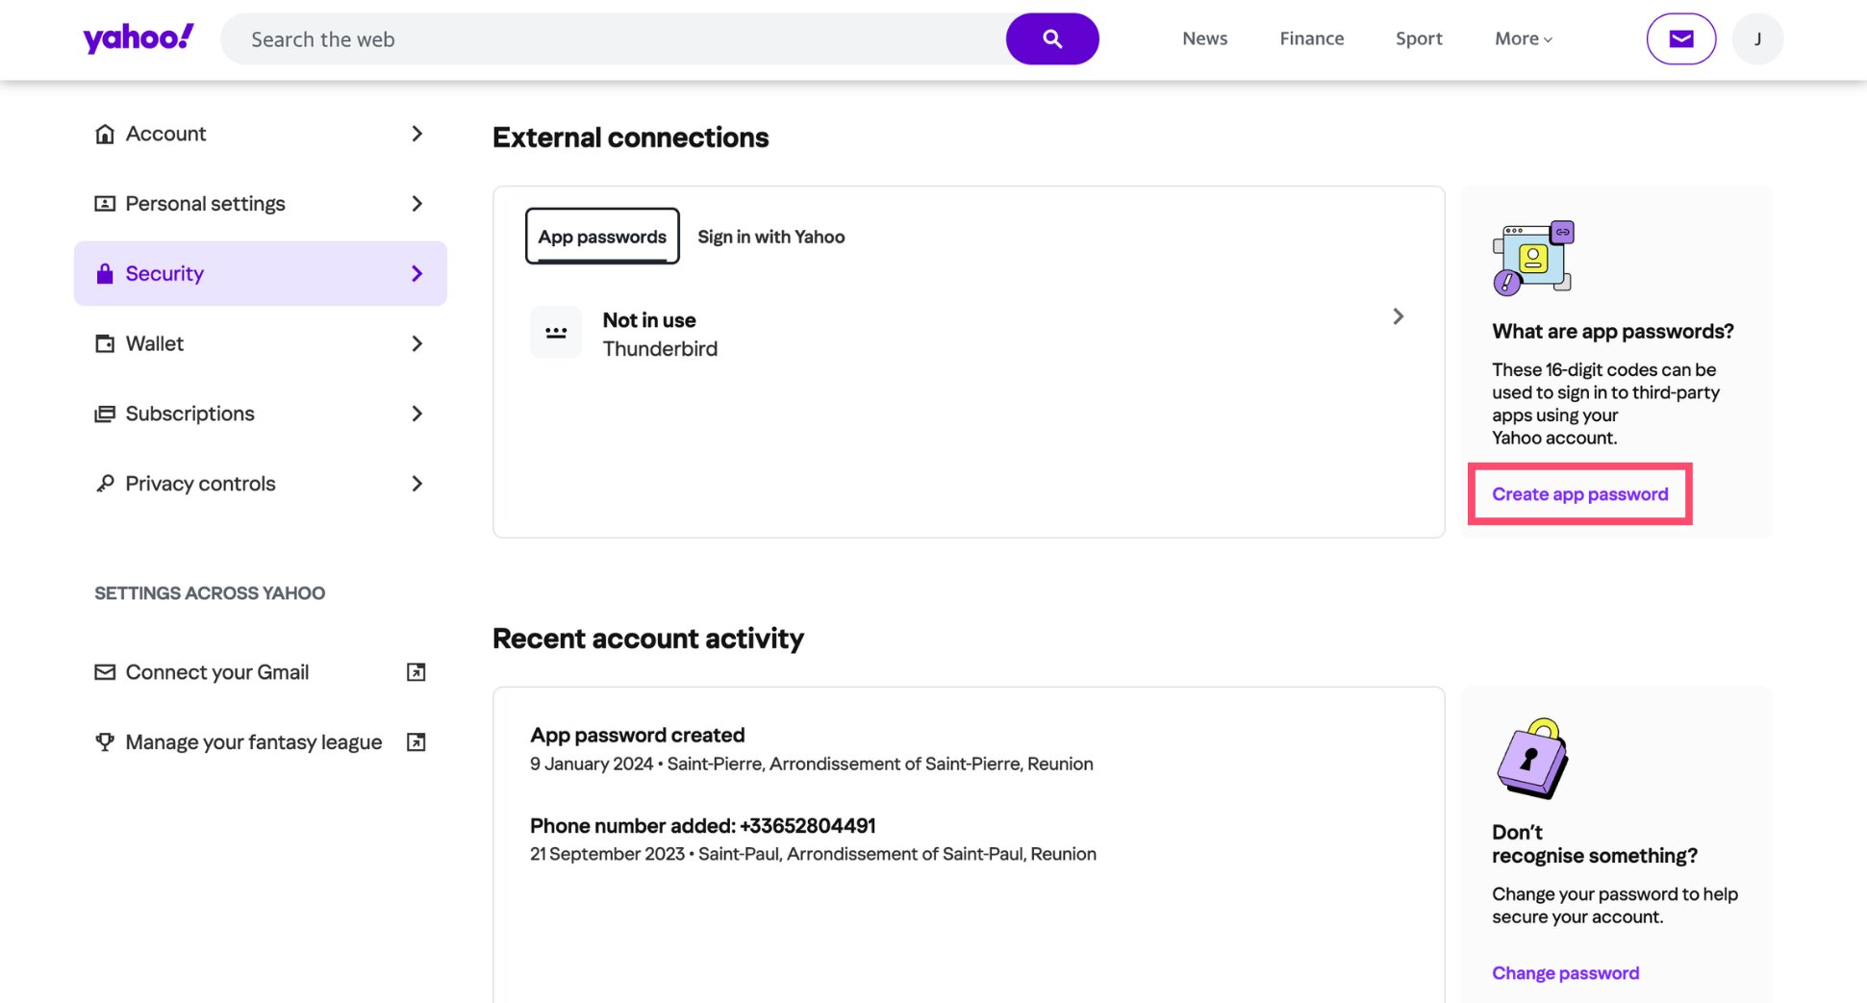This screenshot has height=1003, width=1867.
Task: Expand the Account chevron
Action: pos(416,134)
